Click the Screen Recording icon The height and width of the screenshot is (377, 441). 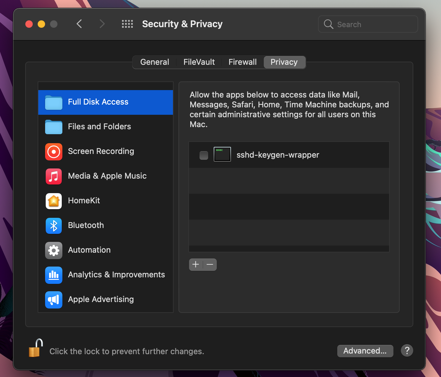(x=54, y=151)
